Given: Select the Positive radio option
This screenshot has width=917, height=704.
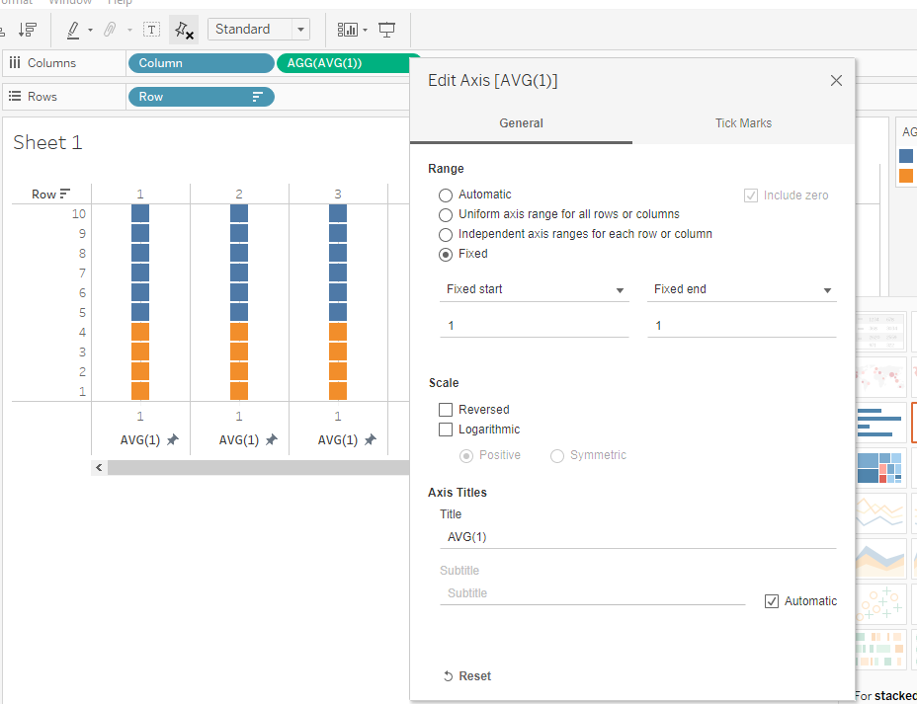Looking at the screenshot, I should [x=466, y=456].
